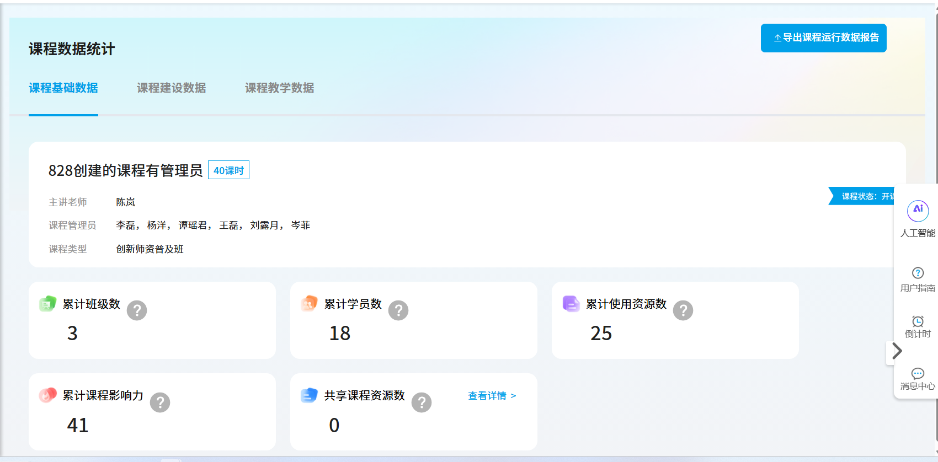Click the 课程类型 field label

click(x=68, y=249)
